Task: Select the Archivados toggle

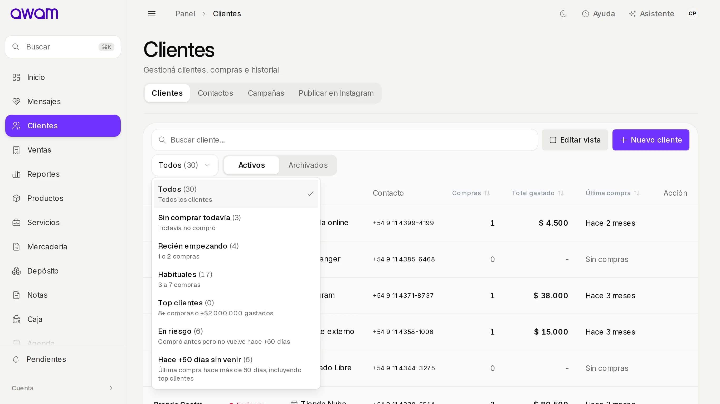Action: pyautogui.click(x=308, y=165)
